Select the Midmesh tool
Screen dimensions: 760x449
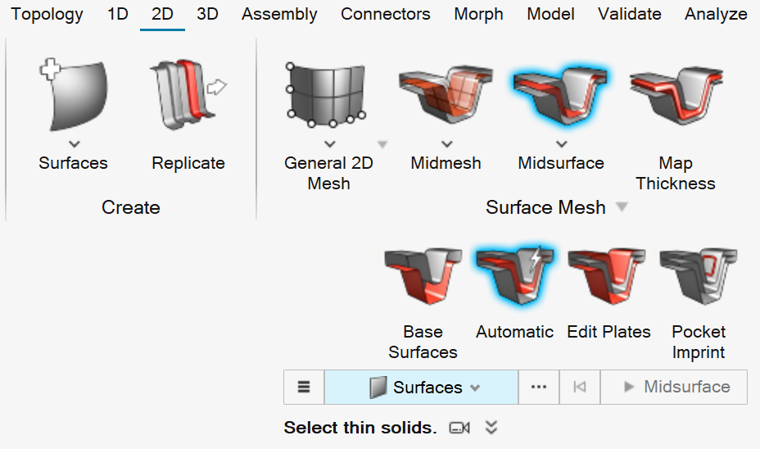coord(446,93)
